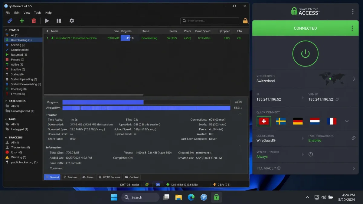
Task: Click the orange lock icon in the qBittorrent toolbar
Action: [245, 21]
